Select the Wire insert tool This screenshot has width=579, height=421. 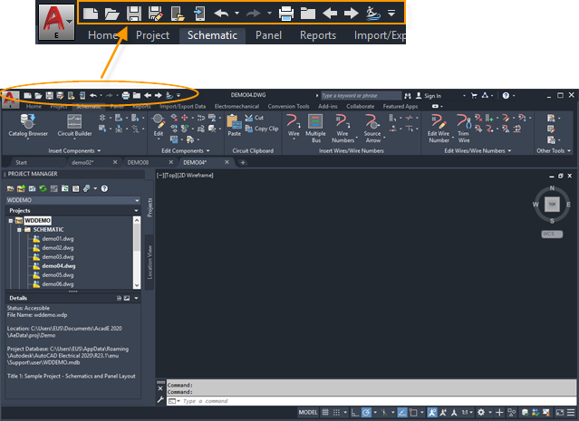click(x=294, y=126)
